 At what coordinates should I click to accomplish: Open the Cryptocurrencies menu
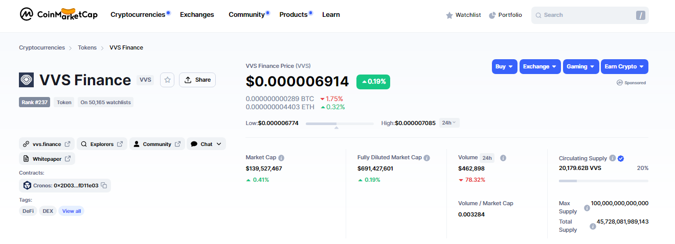[138, 15]
